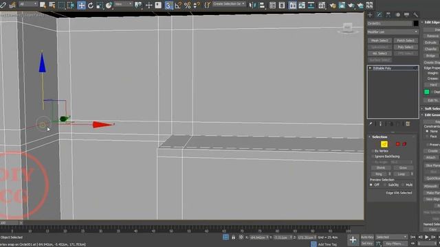Viewport: 440px width, 247px height.
Task: Click Pin Stack icon
Action: (371, 123)
